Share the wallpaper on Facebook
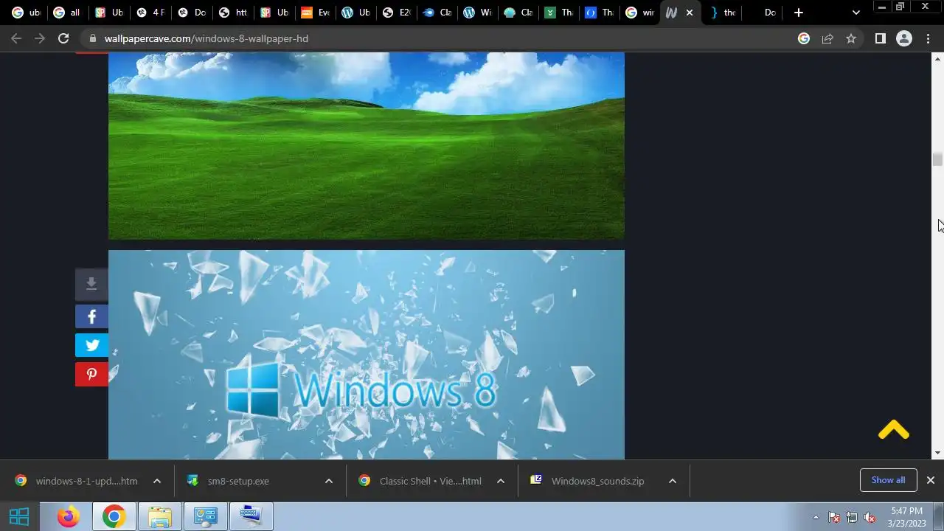This screenshot has height=531, width=944. point(91,316)
